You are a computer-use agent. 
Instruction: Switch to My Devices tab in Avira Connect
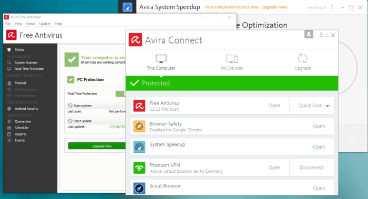point(232,62)
